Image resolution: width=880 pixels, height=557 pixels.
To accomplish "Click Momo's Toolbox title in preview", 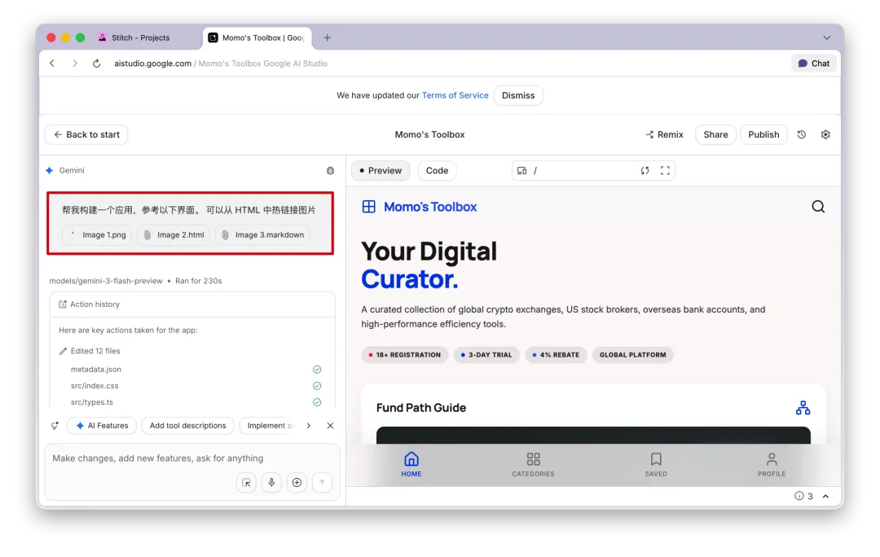I will (430, 207).
